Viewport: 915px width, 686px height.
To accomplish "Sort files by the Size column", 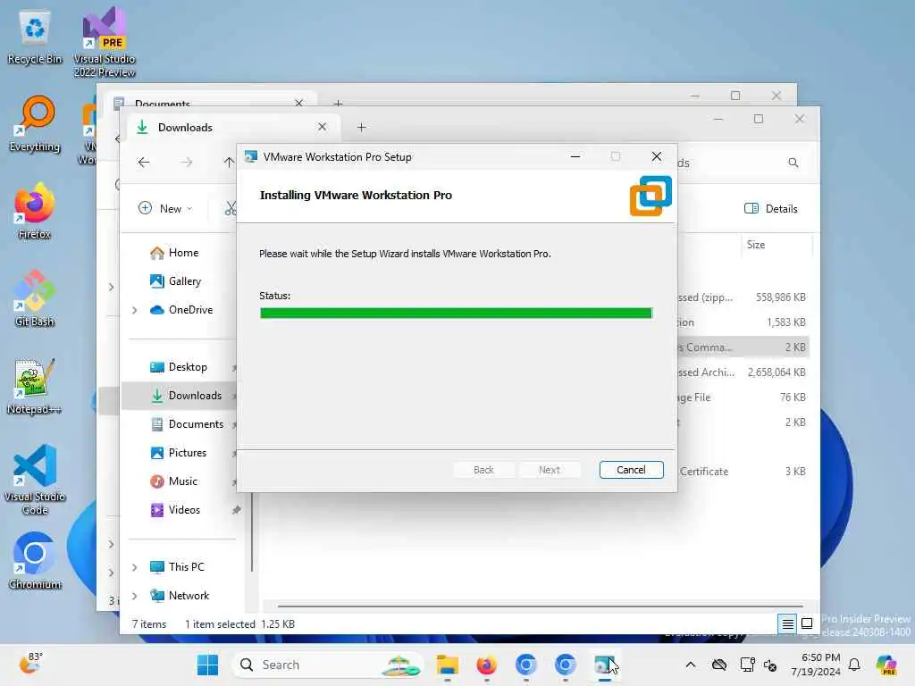I will tap(776, 245).
